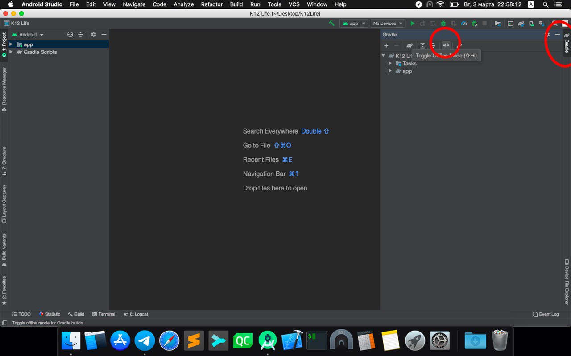Open the app run configuration dropdown

tap(354, 23)
